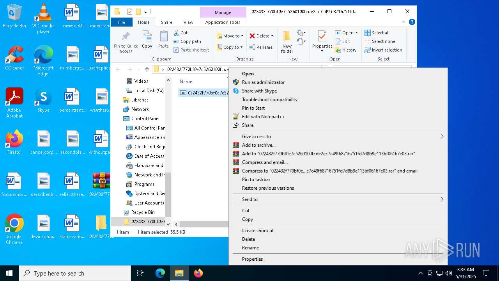Select User Accounts in navigation pane
499x281 pixels.
pos(145,203)
